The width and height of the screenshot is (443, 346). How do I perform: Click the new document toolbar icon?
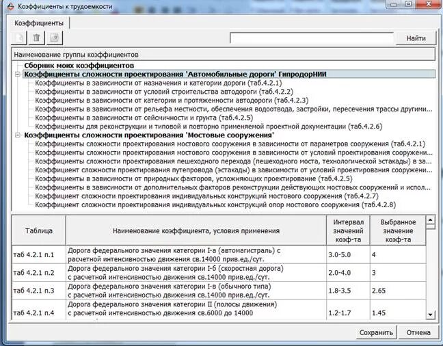[19, 38]
